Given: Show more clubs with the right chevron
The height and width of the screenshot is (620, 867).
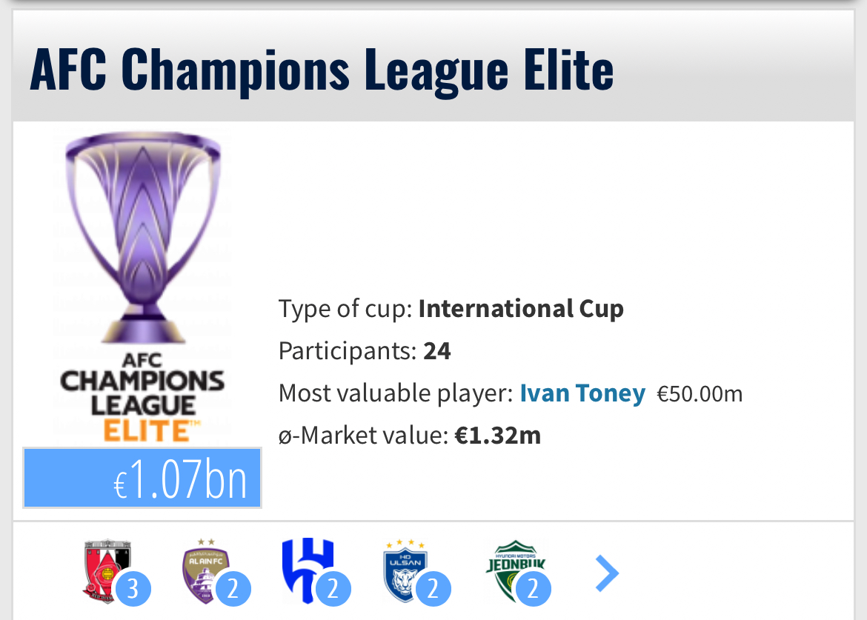Looking at the screenshot, I should (x=607, y=573).
